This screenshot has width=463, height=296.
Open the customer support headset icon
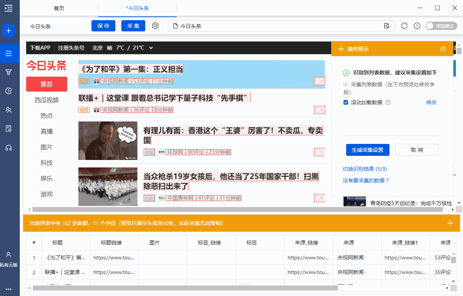point(9,148)
